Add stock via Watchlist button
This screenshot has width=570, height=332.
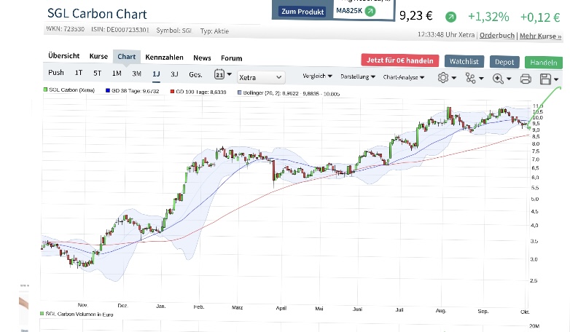click(x=464, y=62)
